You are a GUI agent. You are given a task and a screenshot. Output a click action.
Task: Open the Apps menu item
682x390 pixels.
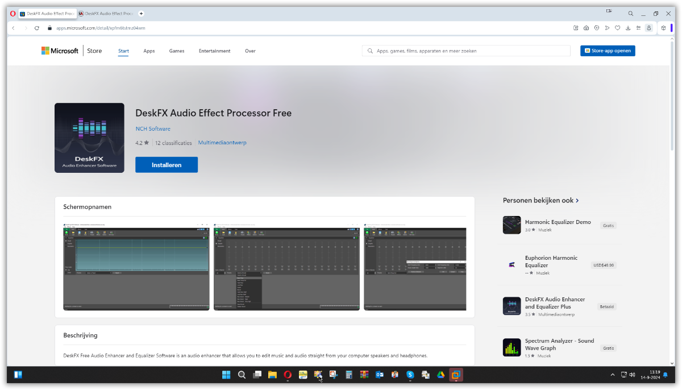pos(149,51)
